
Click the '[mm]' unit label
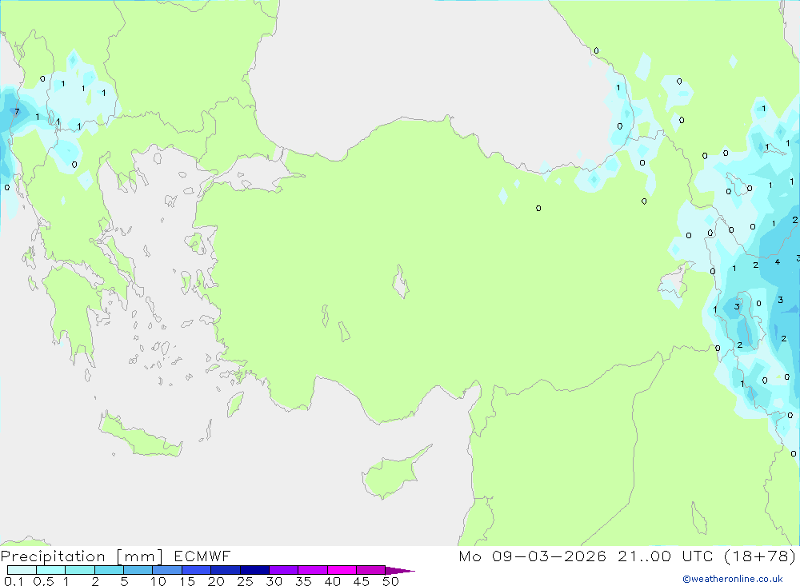click(140, 556)
